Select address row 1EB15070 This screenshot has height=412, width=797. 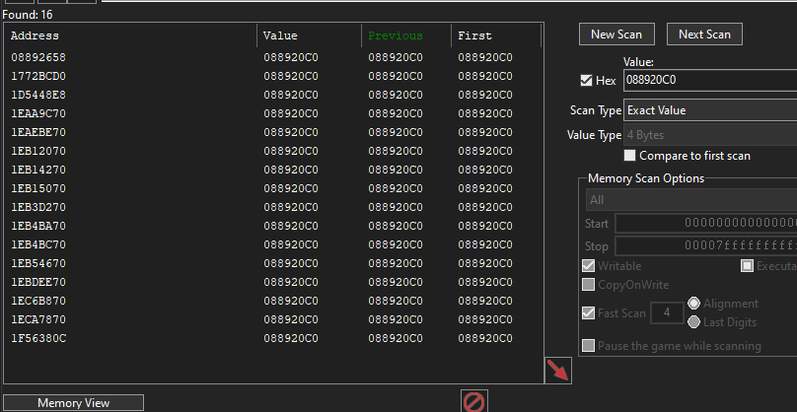pos(273,188)
